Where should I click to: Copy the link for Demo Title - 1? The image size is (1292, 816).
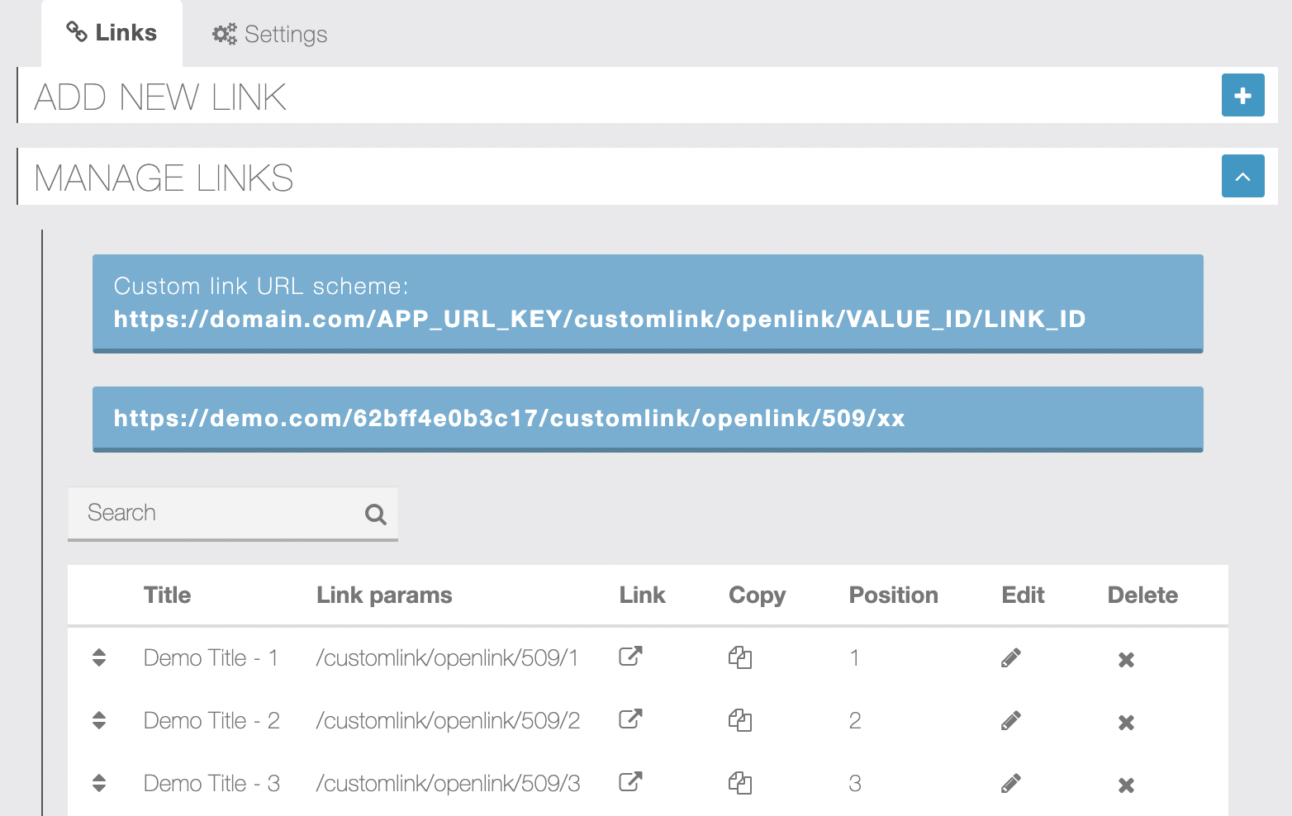(x=740, y=657)
